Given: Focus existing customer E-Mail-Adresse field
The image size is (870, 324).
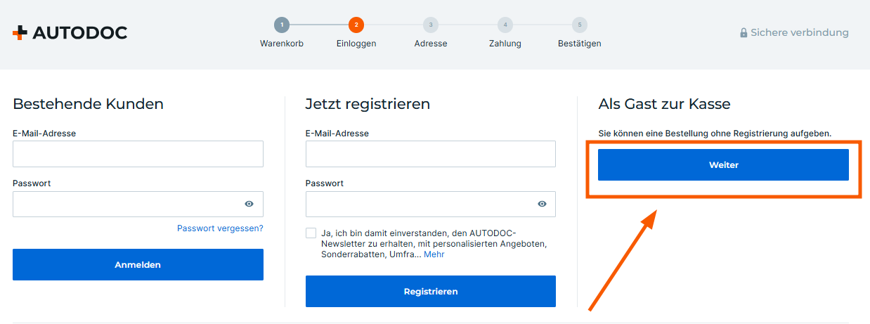Looking at the screenshot, I should [x=138, y=154].
